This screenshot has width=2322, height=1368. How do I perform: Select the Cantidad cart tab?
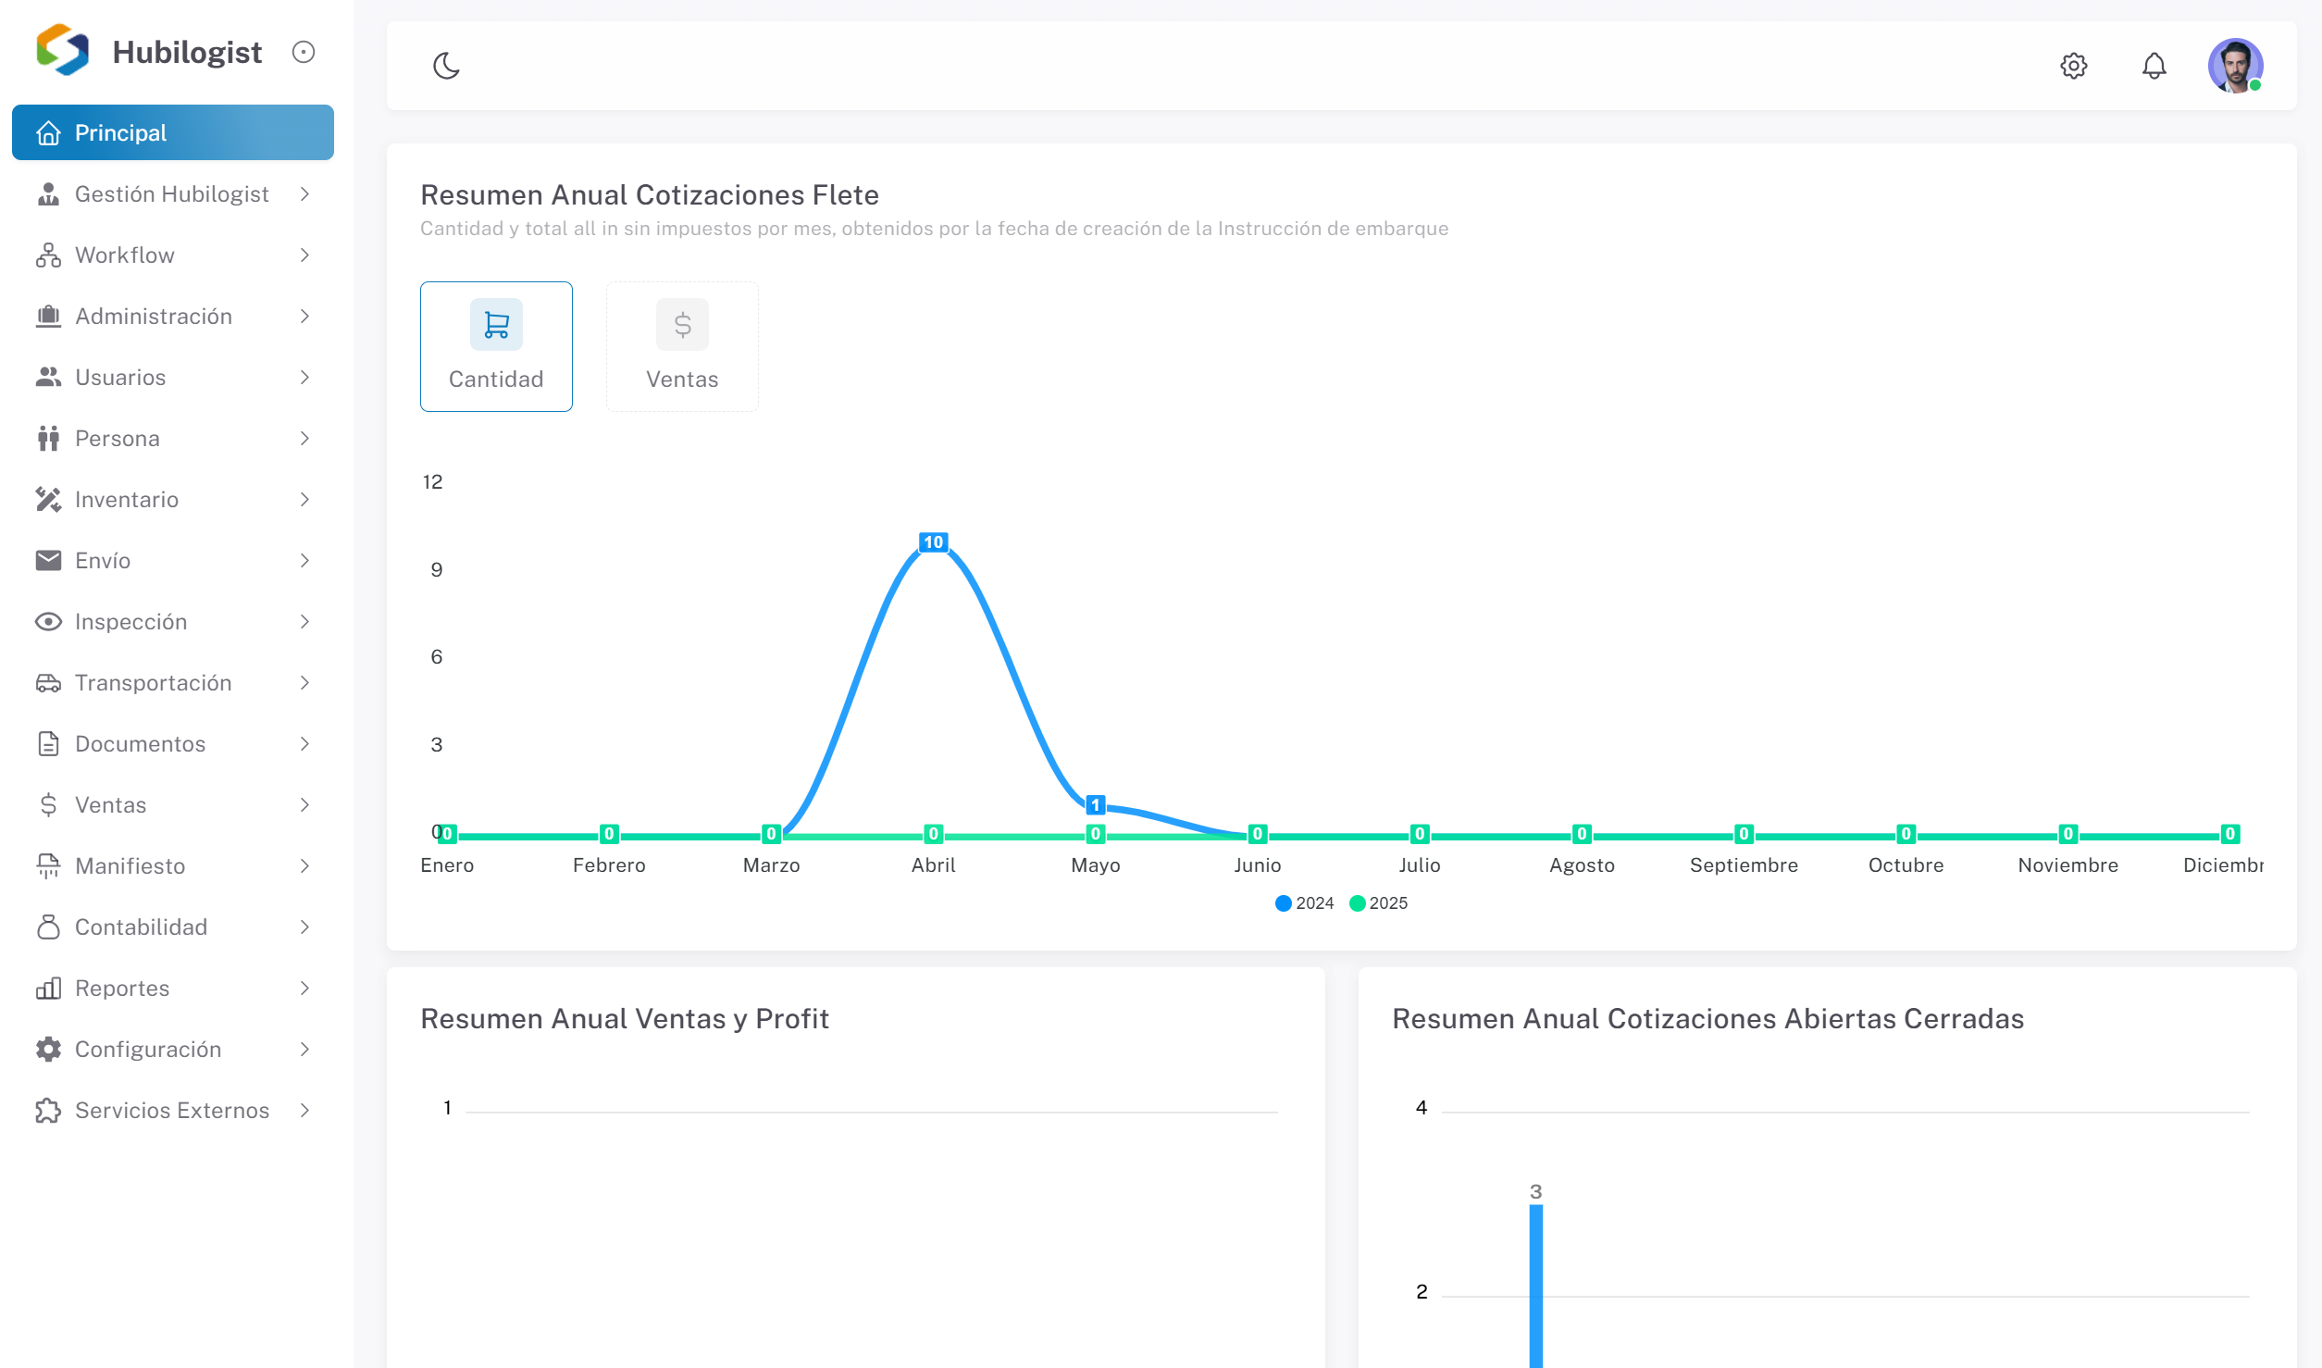pos(496,346)
